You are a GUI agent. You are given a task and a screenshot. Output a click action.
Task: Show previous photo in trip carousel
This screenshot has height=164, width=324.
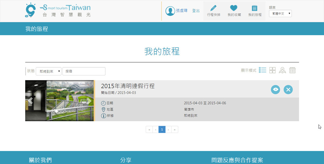pyautogui.click(x=30, y=101)
